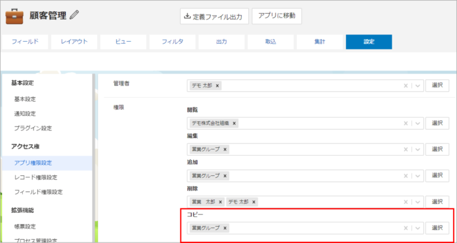The image size is (457, 243).
Task: Click inside the 管理者 input field
Action: click(305, 86)
